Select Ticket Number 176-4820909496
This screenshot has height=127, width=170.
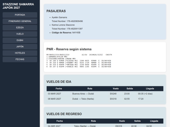pos(67,21)
